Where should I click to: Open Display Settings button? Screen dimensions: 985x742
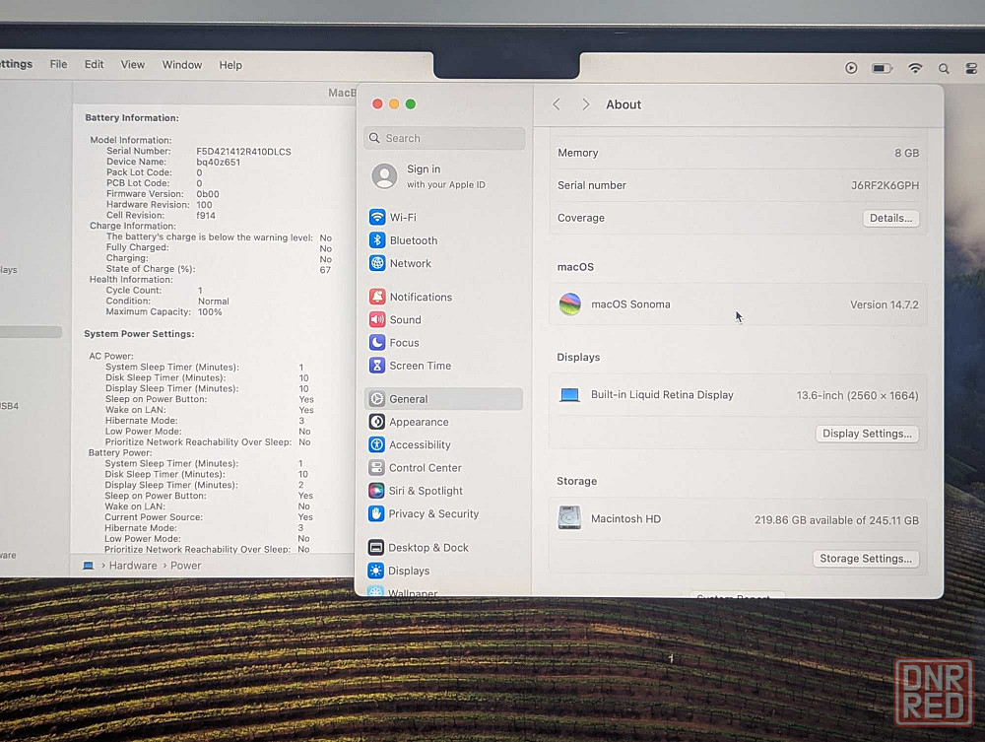pyautogui.click(x=867, y=434)
